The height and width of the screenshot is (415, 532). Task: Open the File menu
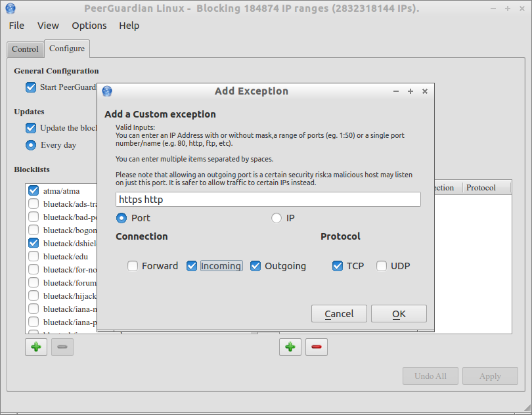coord(16,26)
